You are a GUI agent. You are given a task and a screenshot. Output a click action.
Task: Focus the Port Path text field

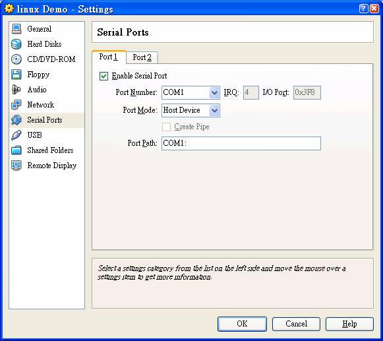(x=241, y=143)
